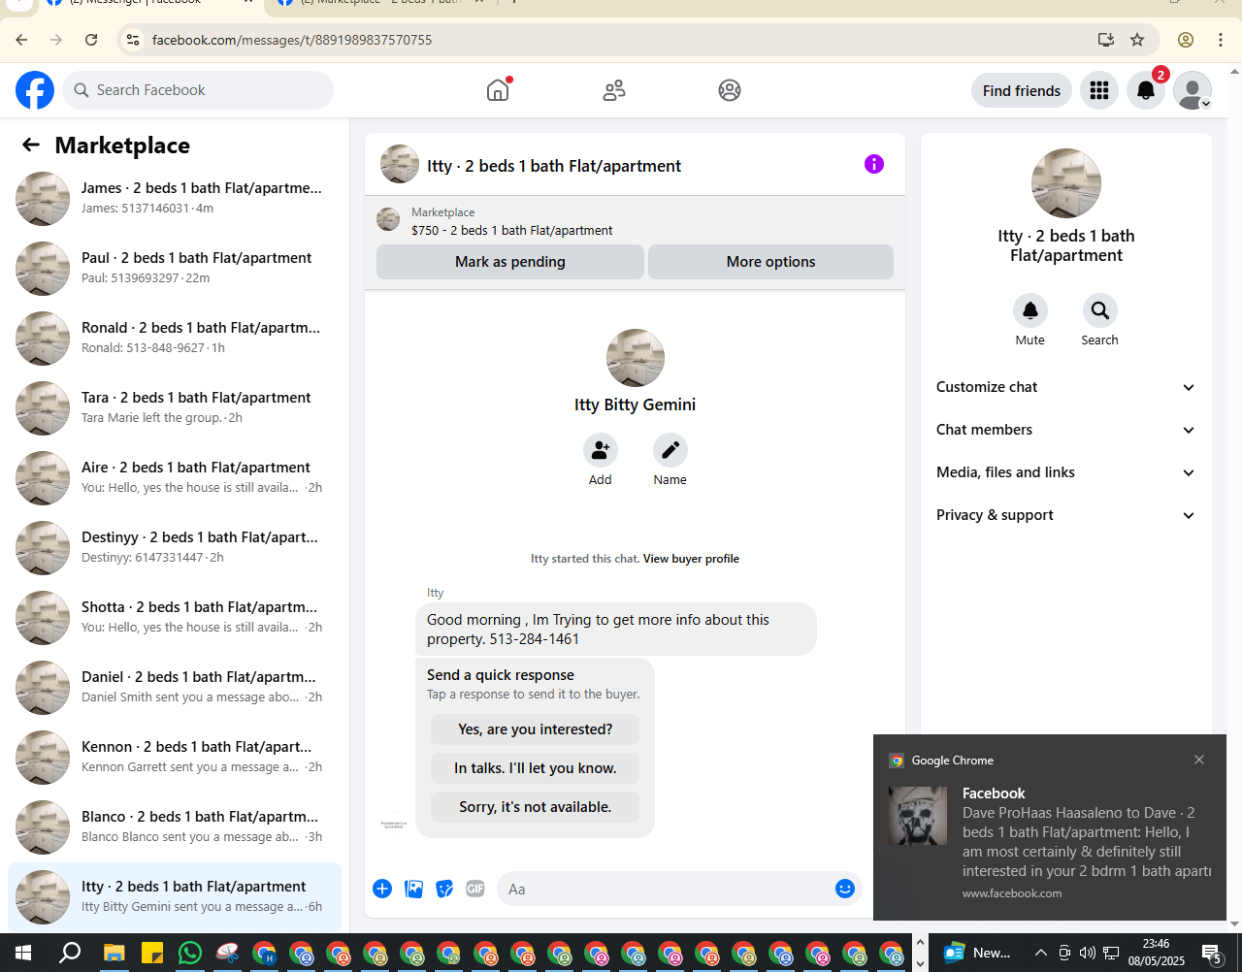This screenshot has height=972, width=1242.
Task: Click the browser address bar URL
Action: click(x=292, y=40)
